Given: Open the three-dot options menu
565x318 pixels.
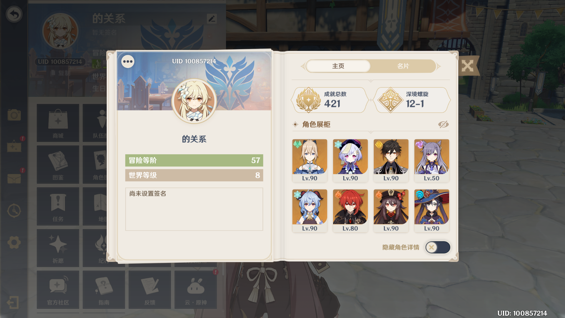Looking at the screenshot, I should 128,62.
